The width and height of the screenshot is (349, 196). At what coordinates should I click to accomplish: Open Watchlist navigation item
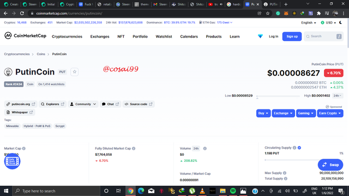pyautogui.click(x=164, y=36)
